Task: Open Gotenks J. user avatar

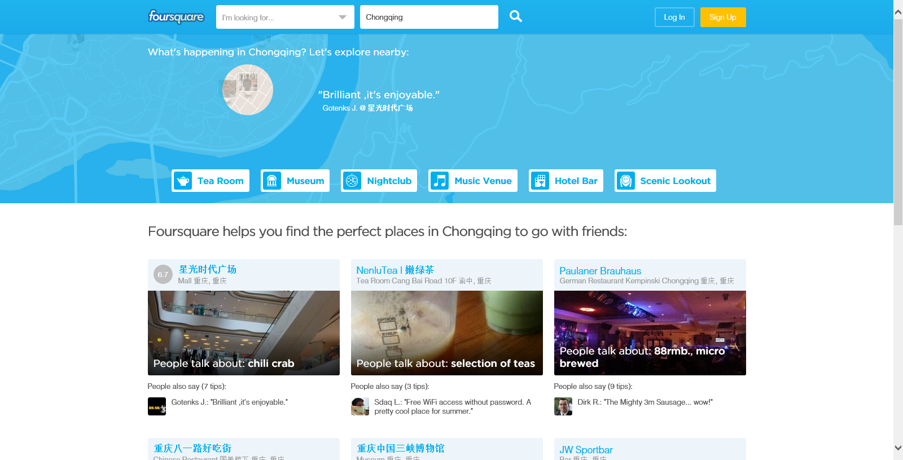Action: (157, 406)
